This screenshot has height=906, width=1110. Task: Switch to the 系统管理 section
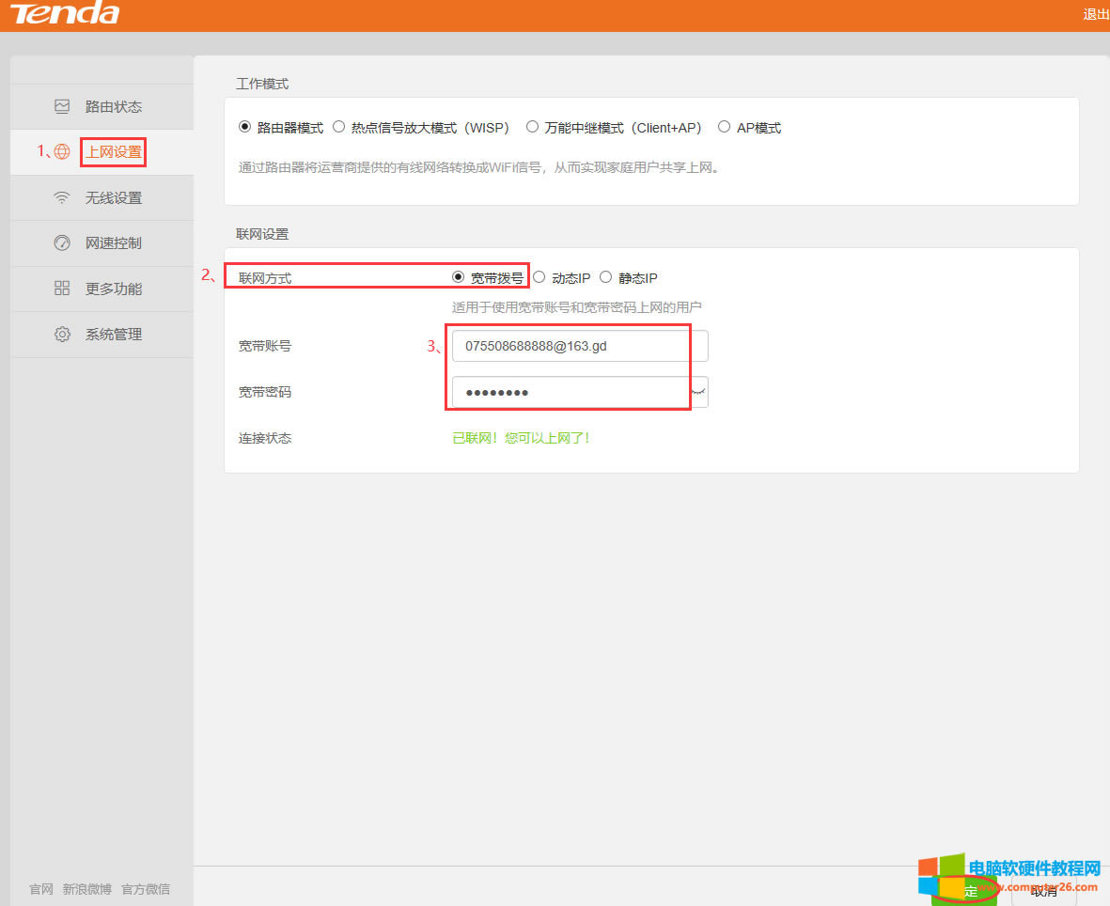[113, 334]
